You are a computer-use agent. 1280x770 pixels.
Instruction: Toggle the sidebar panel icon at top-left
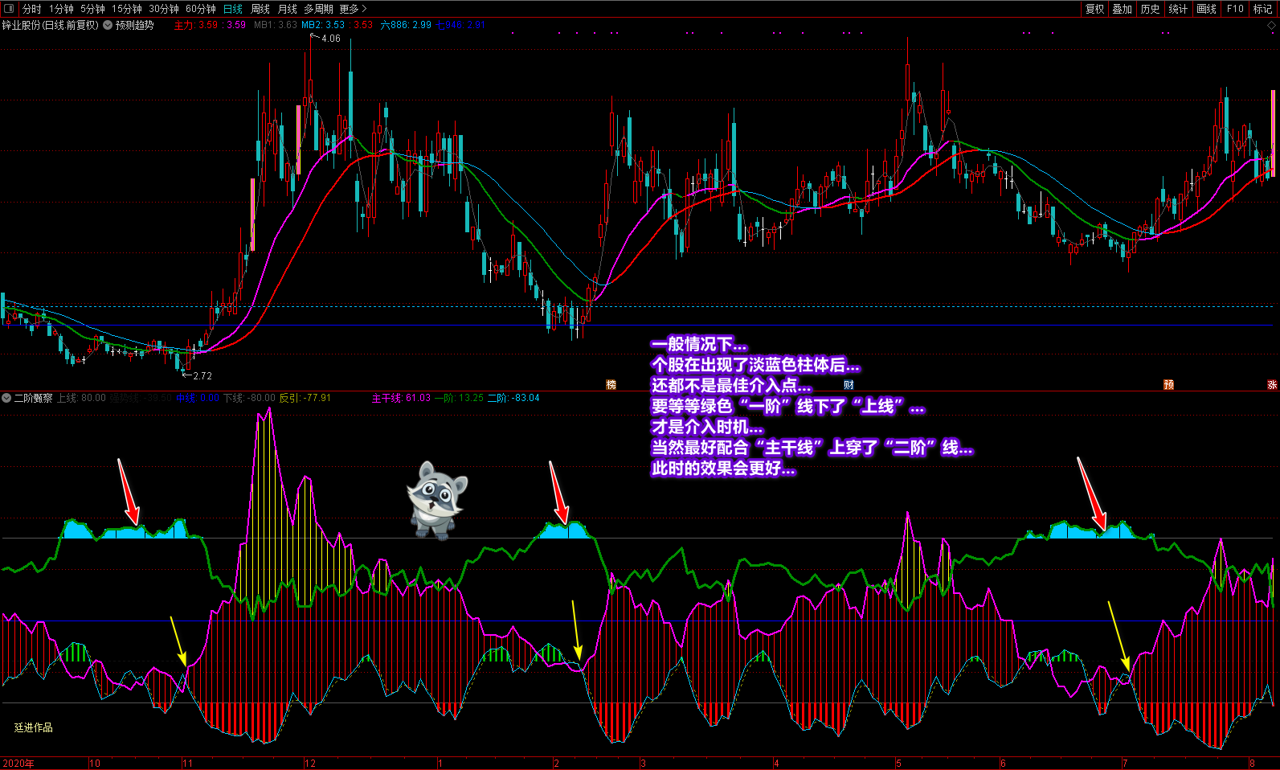9,9
